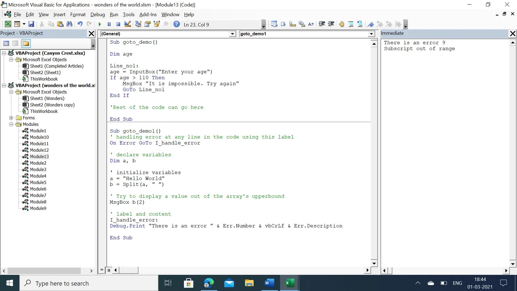Click the View Code icon in Project Explorer
Image resolution: width=517 pixels, height=291 pixels.
6,43
